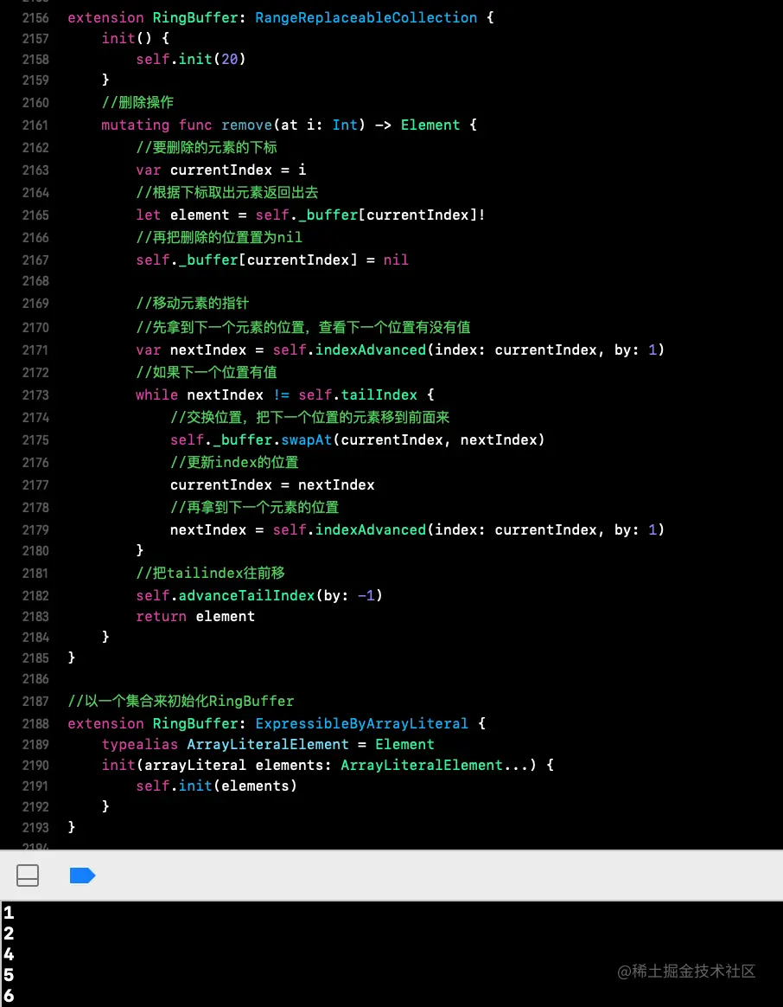Click line number 2156 in the gutter

(35, 18)
